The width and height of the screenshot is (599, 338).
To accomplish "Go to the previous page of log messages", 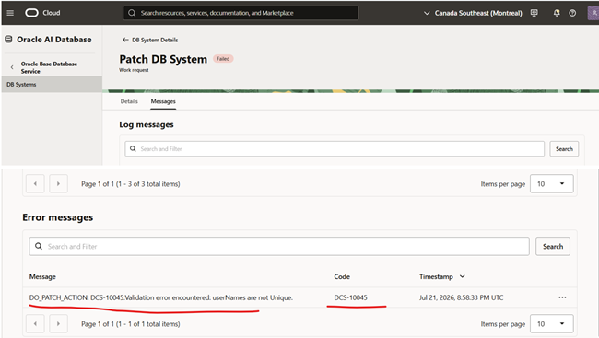I will pos(36,183).
